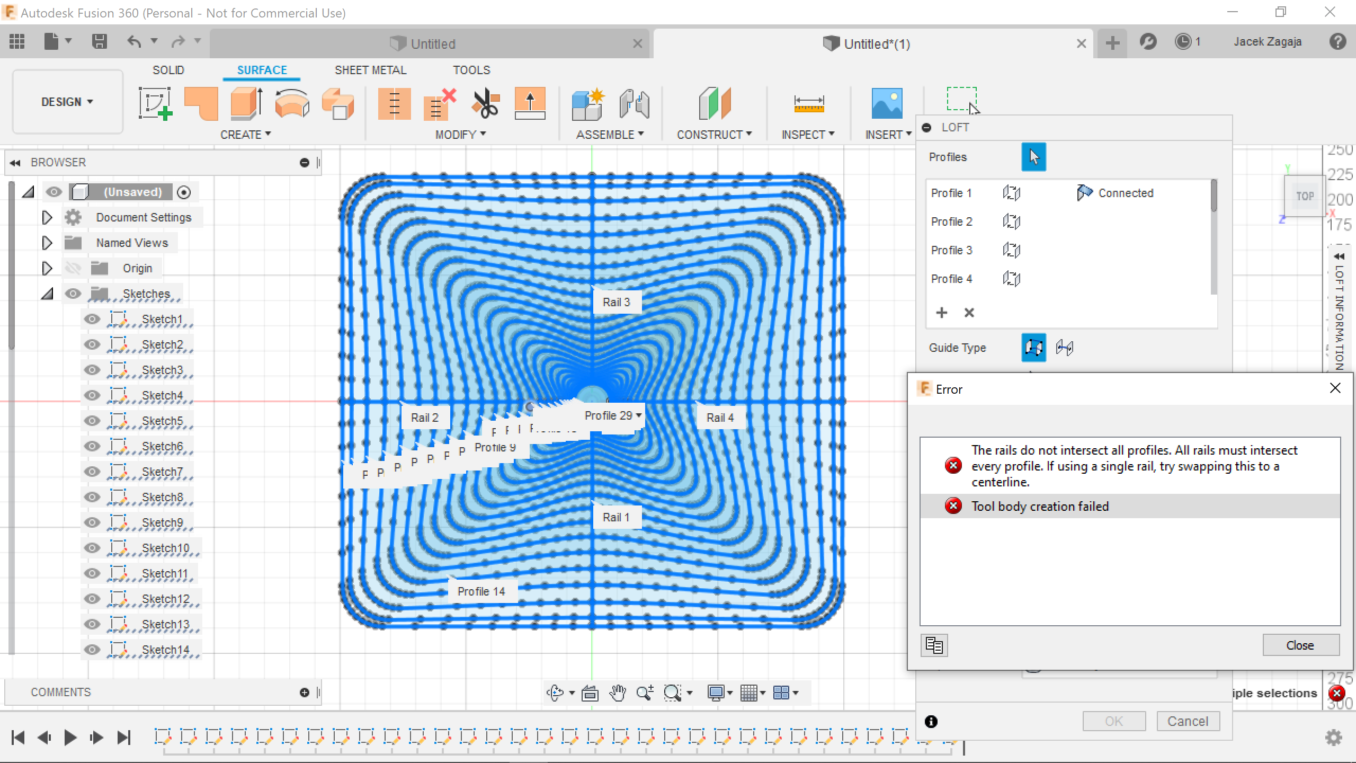Open the Jacek Zagaja account menu
This screenshot has width=1356, height=763.
pyautogui.click(x=1268, y=42)
